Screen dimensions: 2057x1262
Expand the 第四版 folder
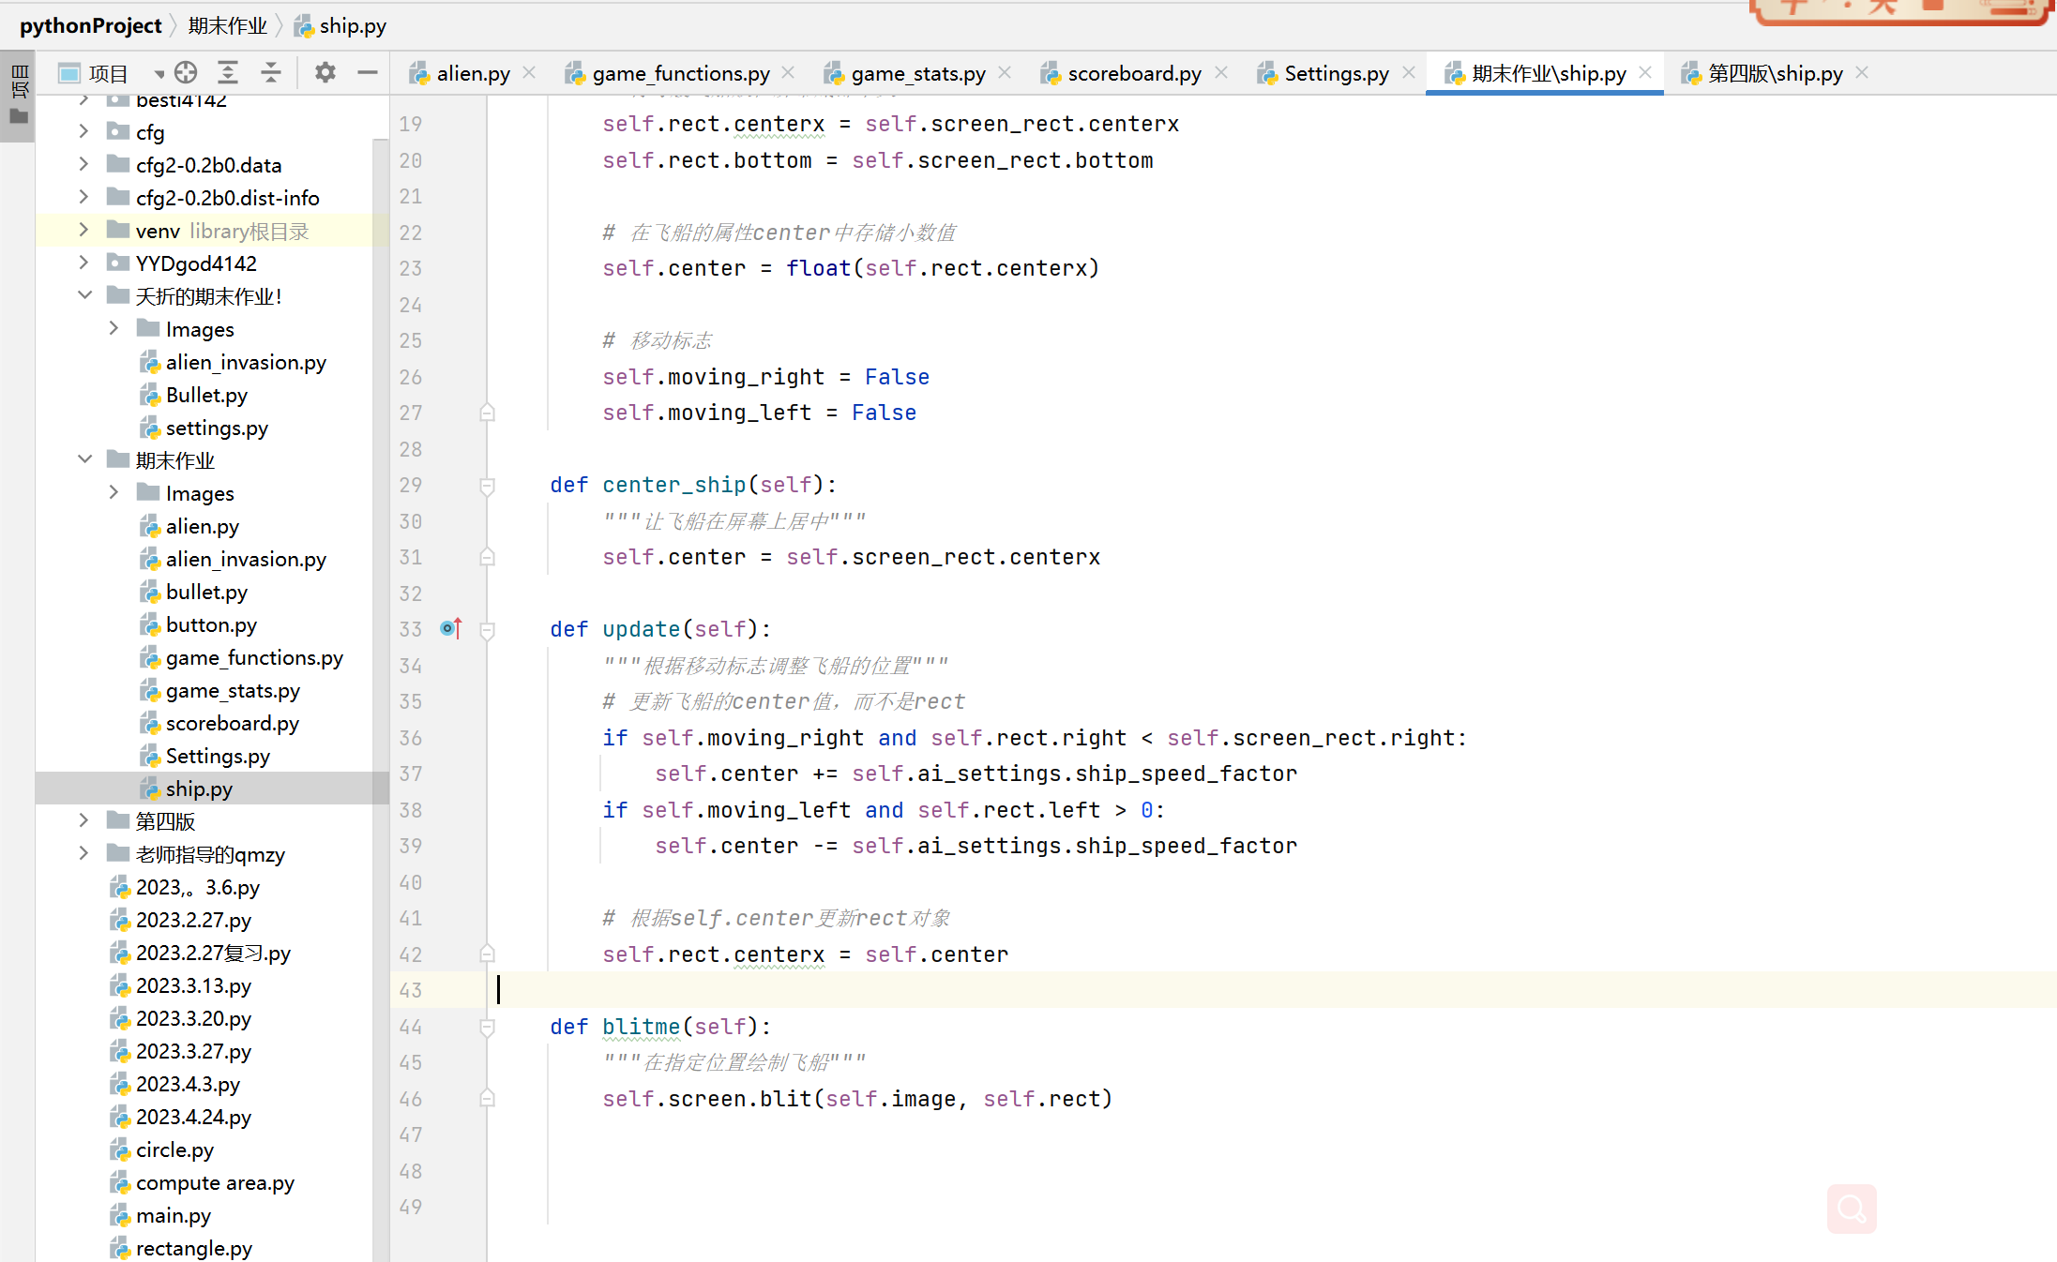[83, 820]
